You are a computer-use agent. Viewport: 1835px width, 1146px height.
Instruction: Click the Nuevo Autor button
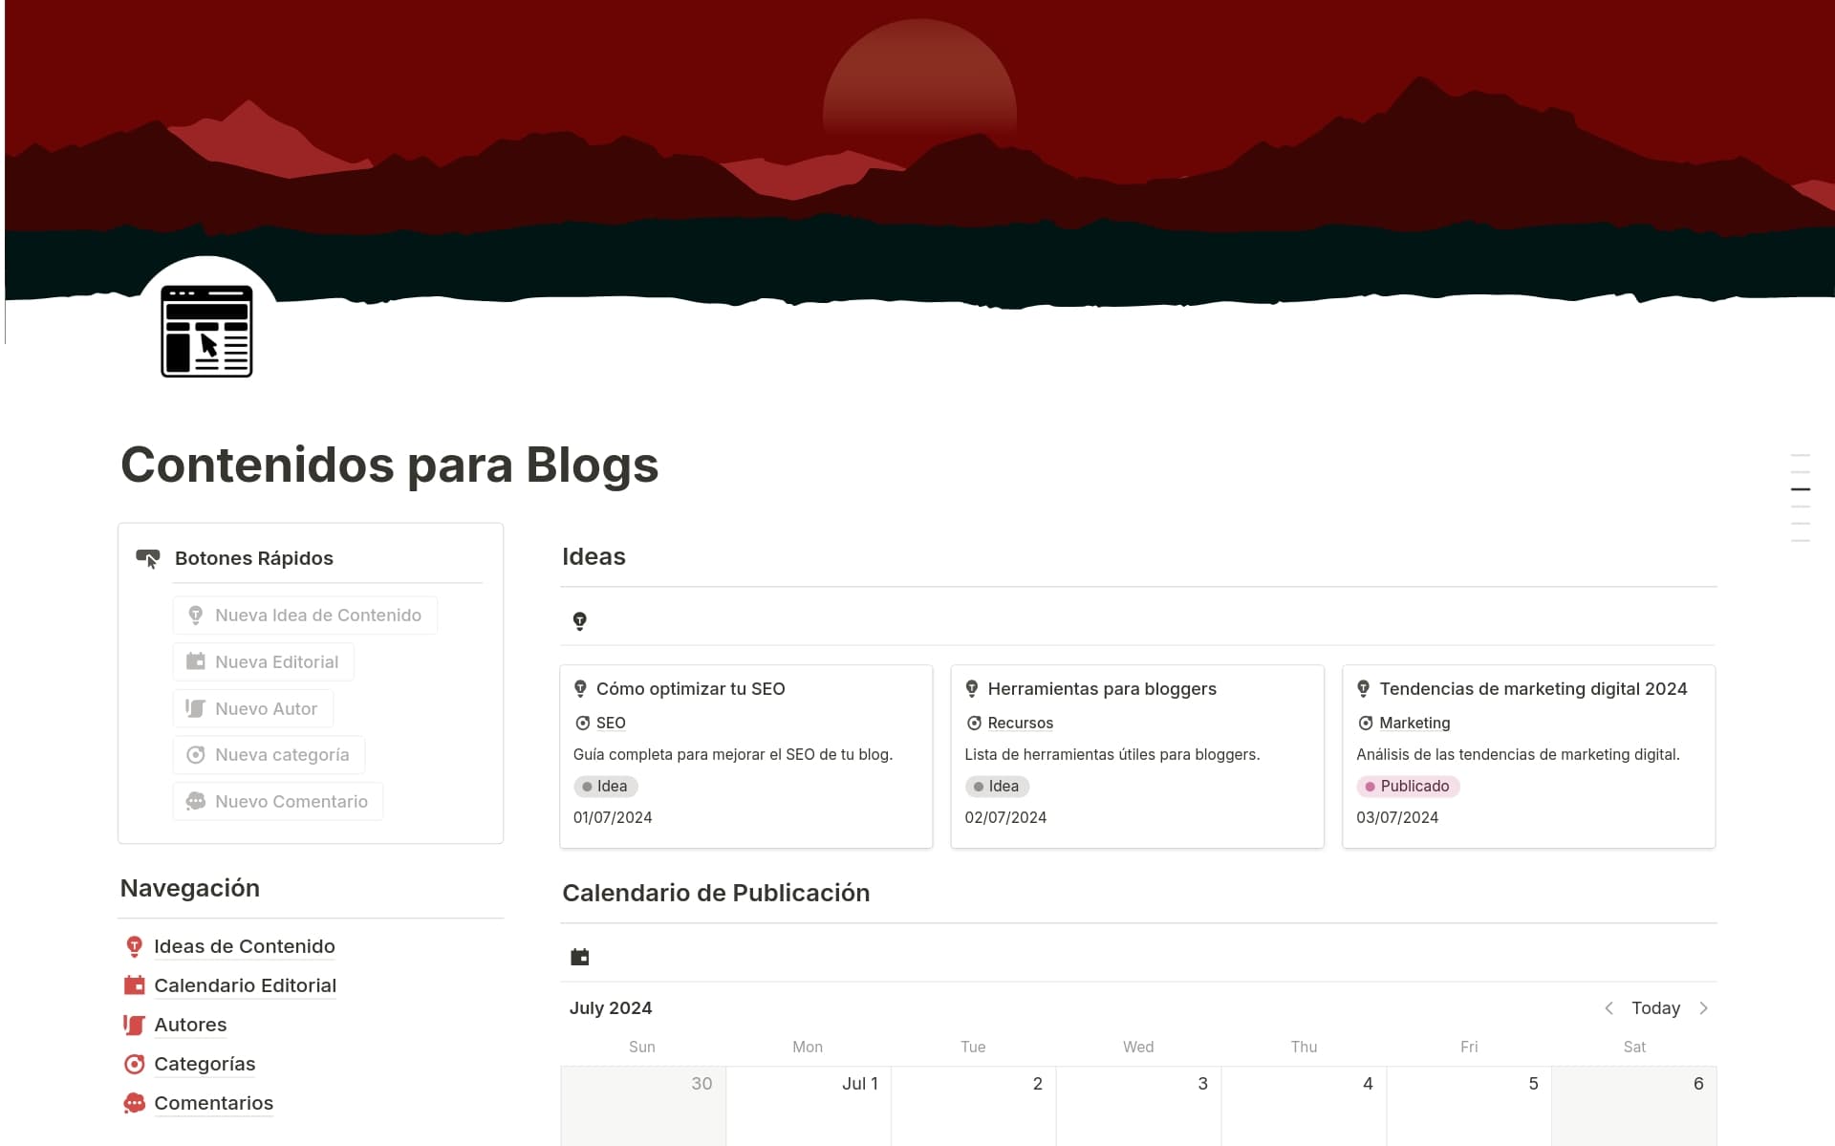[252, 708]
